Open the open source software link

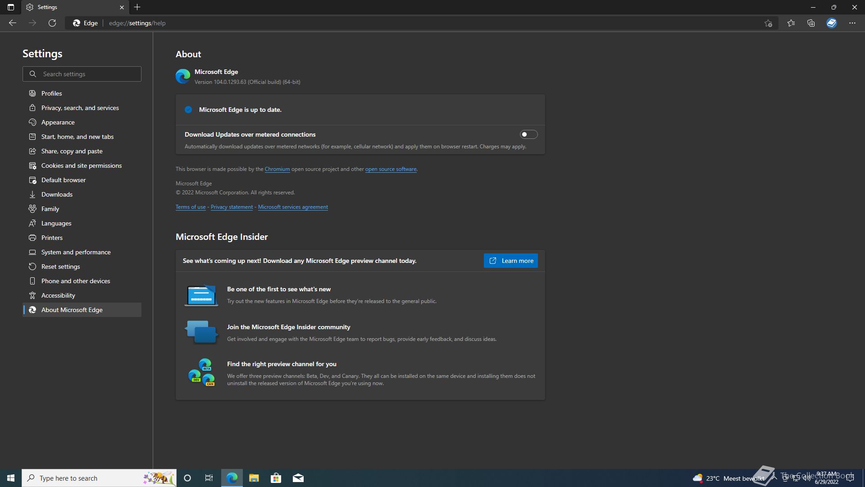391,169
